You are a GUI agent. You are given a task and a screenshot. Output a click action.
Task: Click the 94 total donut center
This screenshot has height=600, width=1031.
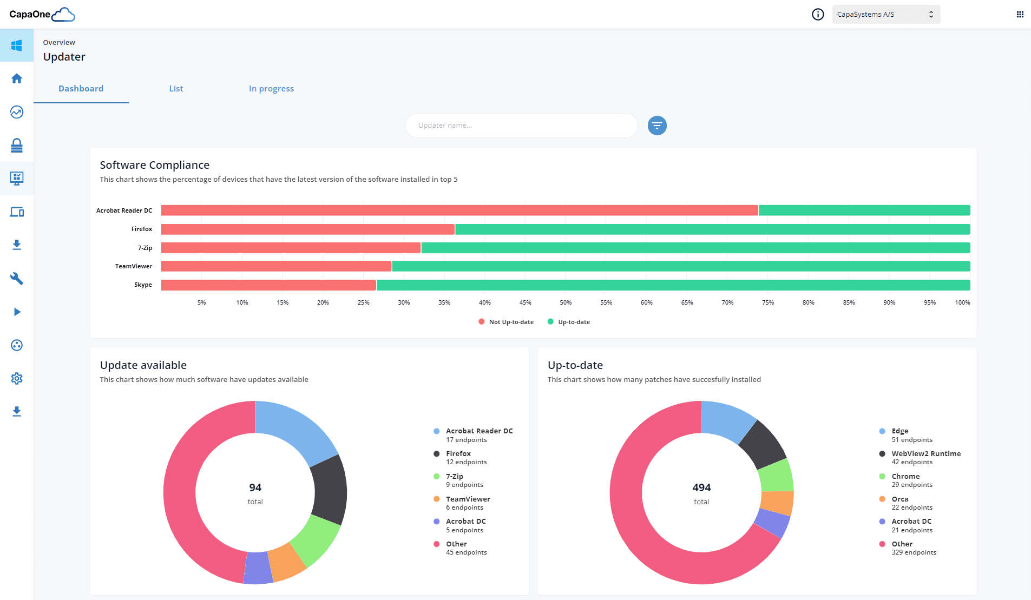(x=255, y=493)
